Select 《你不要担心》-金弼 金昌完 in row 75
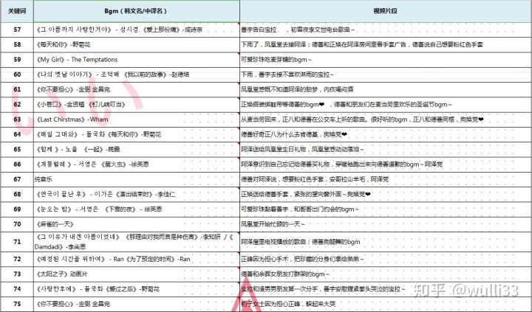This screenshot has height=312, width=532. tap(137, 304)
